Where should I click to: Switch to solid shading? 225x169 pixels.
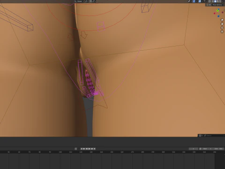click(215, 1)
